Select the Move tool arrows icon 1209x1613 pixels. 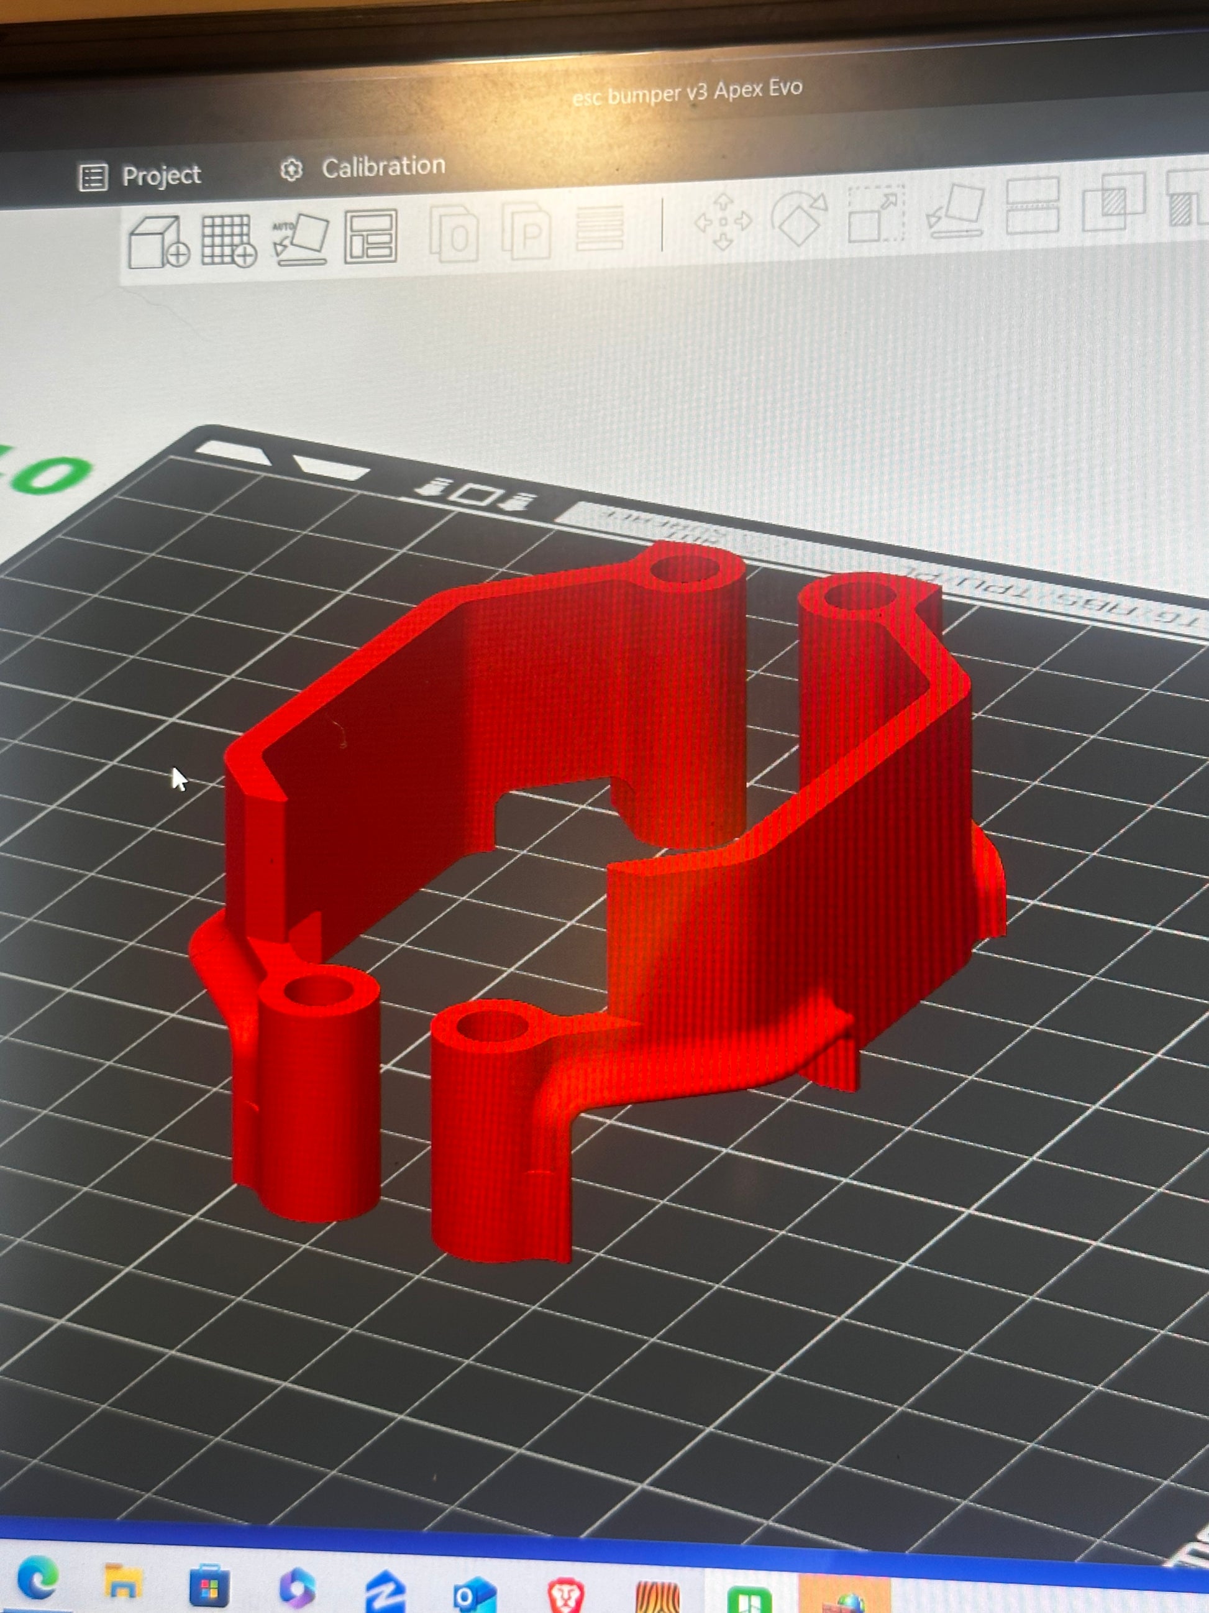pyautogui.click(x=723, y=222)
